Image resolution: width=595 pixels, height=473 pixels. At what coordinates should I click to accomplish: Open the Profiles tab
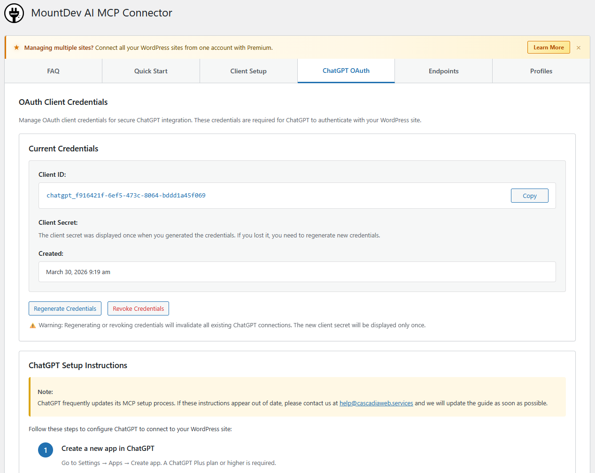tap(541, 71)
